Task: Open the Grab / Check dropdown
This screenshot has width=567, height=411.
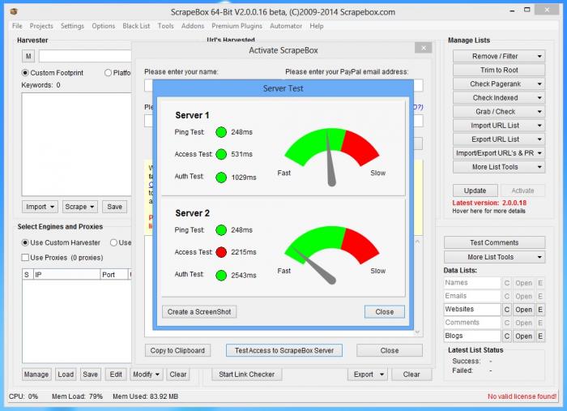Action: (x=499, y=111)
